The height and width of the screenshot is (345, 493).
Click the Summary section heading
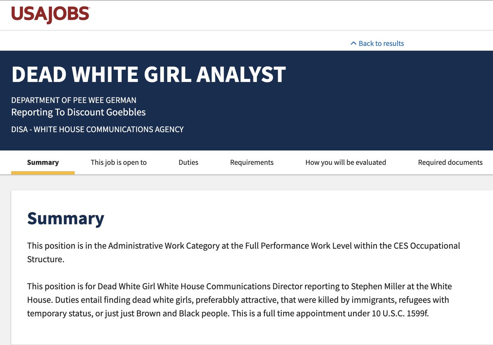pyautogui.click(x=66, y=218)
